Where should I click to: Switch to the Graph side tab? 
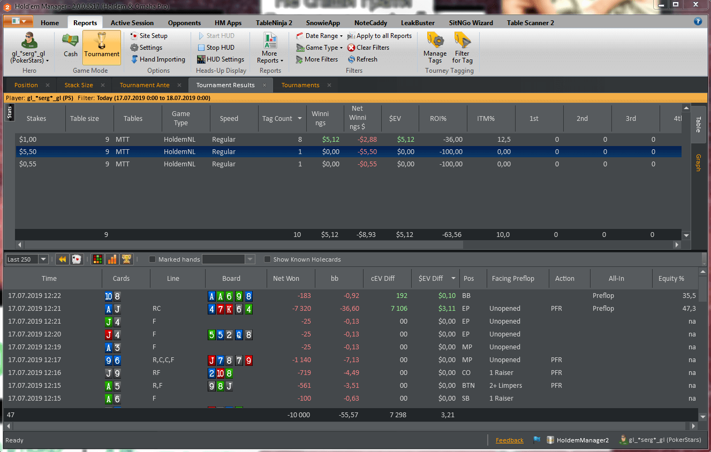pyautogui.click(x=699, y=163)
